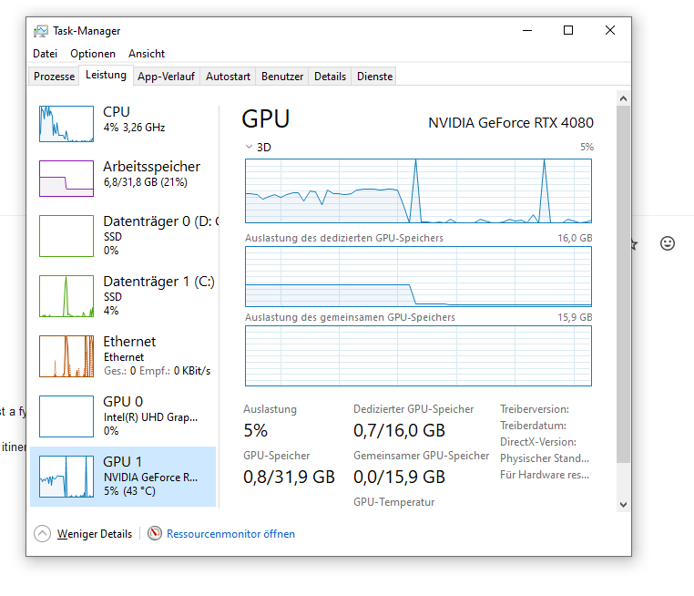The width and height of the screenshot is (694, 596).
Task: Click the Ethernet Ges./Empf. rate text
Action: tap(158, 371)
